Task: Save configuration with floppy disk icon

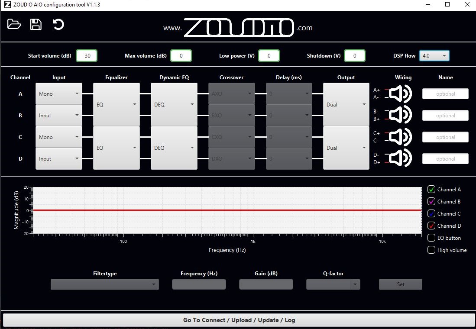Action: point(36,24)
